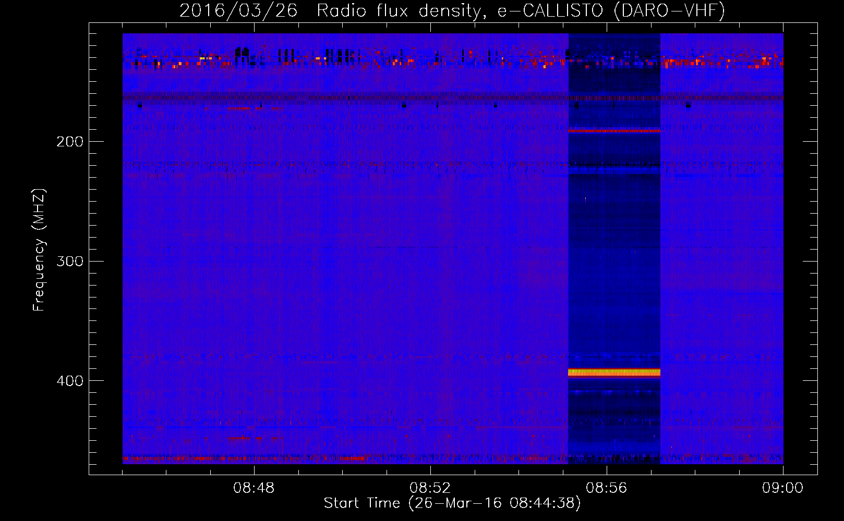
Task: Click the plot title '2016/03/26 Radio flux density'
Action: (x=330, y=11)
